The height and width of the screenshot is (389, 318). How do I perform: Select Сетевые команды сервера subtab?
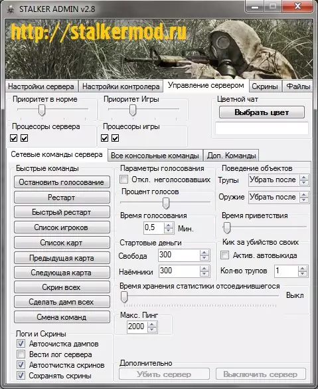click(56, 154)
